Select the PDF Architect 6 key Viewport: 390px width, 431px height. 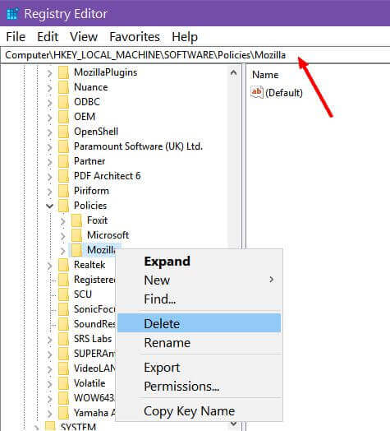[107, 176]
